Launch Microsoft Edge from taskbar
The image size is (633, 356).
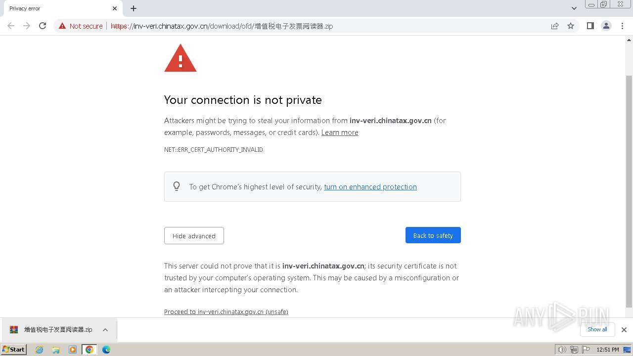pyautogui.click(x=106, y=350)
